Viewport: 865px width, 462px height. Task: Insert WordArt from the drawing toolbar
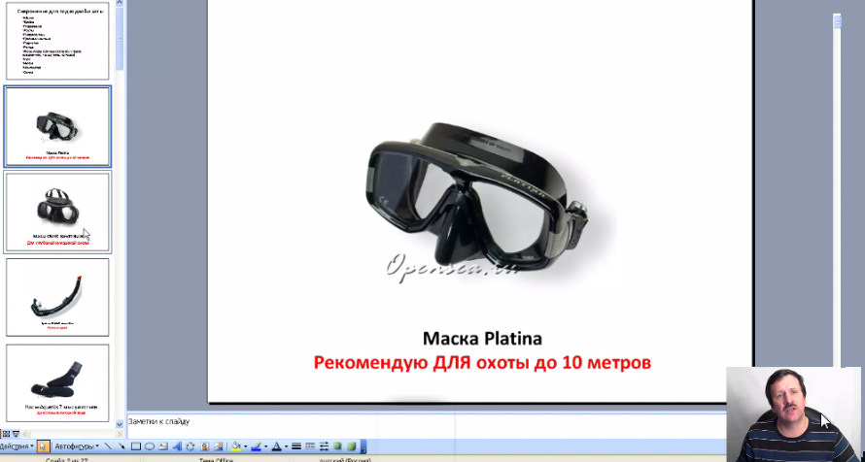(x=176, y=446)
